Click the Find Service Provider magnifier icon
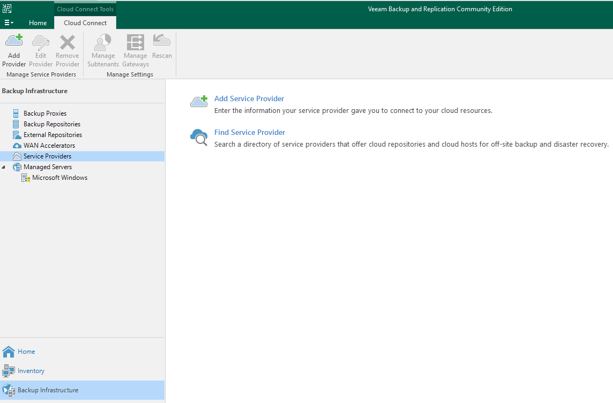The width and height of the screenshot is (613, 403). pyautogui.click(x=199, y=137)
